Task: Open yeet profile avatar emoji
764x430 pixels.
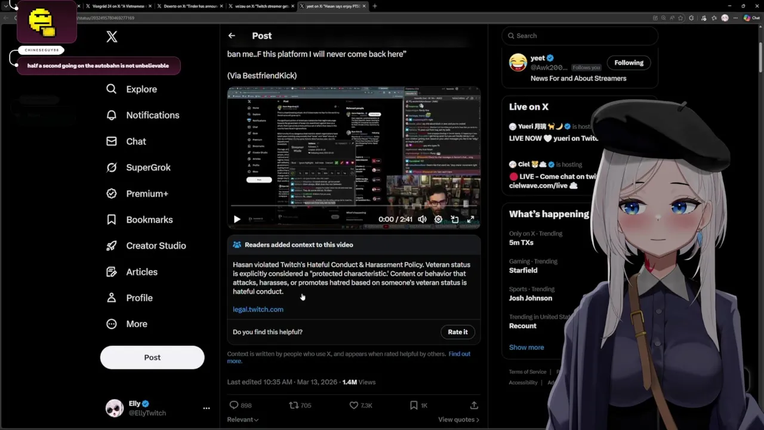Action: 518,62
